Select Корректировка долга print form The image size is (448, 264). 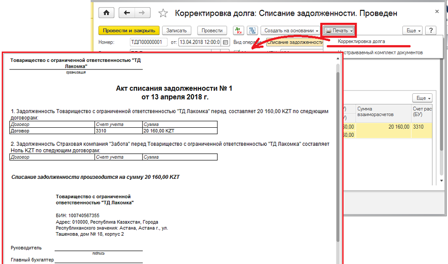coord(361,41)
